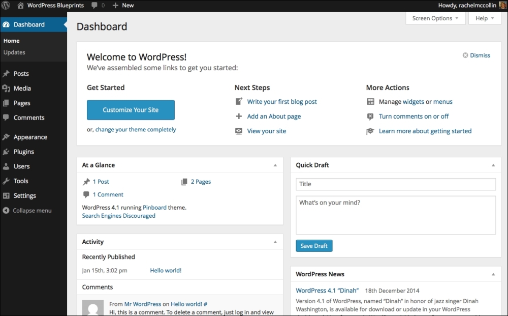Screen dimensions: 508x316
Task: Click the Search Engines Discouraged link
Action: (x=118, y=216)
